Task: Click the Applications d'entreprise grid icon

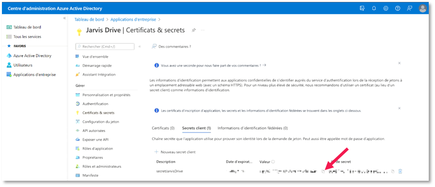Action: tap(9, 75)
